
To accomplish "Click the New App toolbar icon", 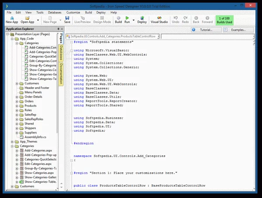I will point(12,20).
